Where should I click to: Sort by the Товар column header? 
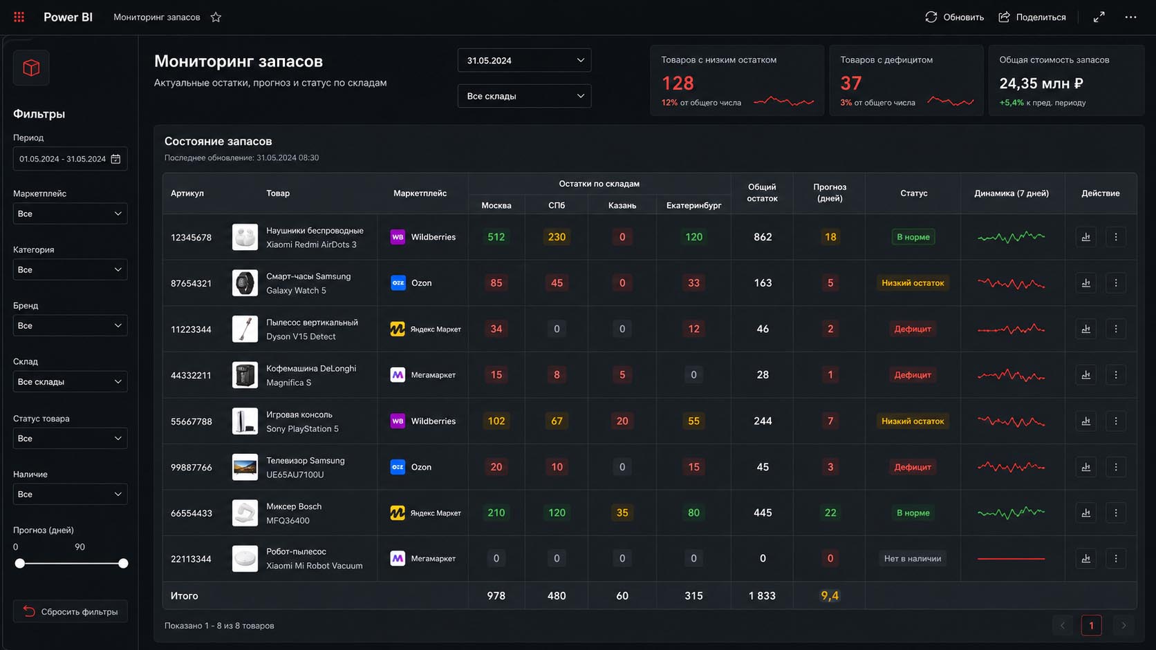tap(278, 193)
